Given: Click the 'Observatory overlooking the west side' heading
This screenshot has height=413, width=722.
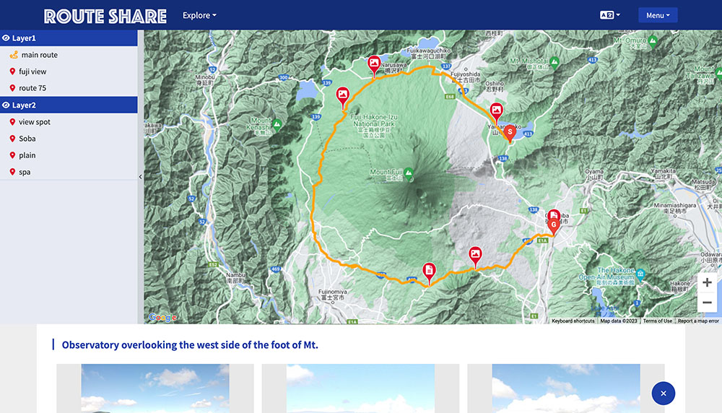Looking at the screenshot, I should [190, 345].
